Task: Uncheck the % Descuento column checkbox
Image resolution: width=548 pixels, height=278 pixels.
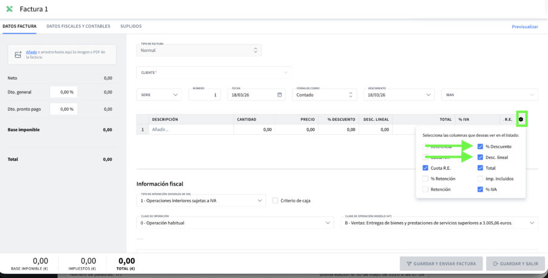Action: (480, 146)
